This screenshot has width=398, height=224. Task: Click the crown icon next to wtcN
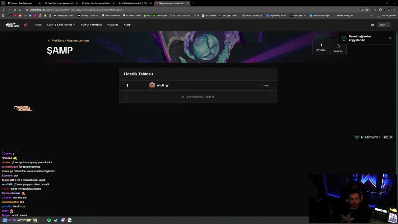click(167, 85)
